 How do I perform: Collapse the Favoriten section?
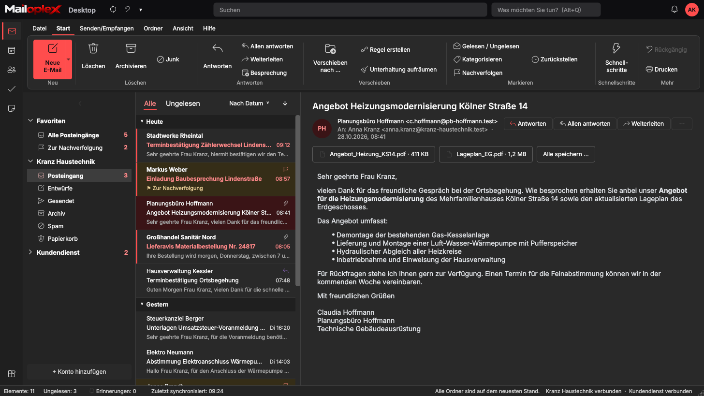31,121
